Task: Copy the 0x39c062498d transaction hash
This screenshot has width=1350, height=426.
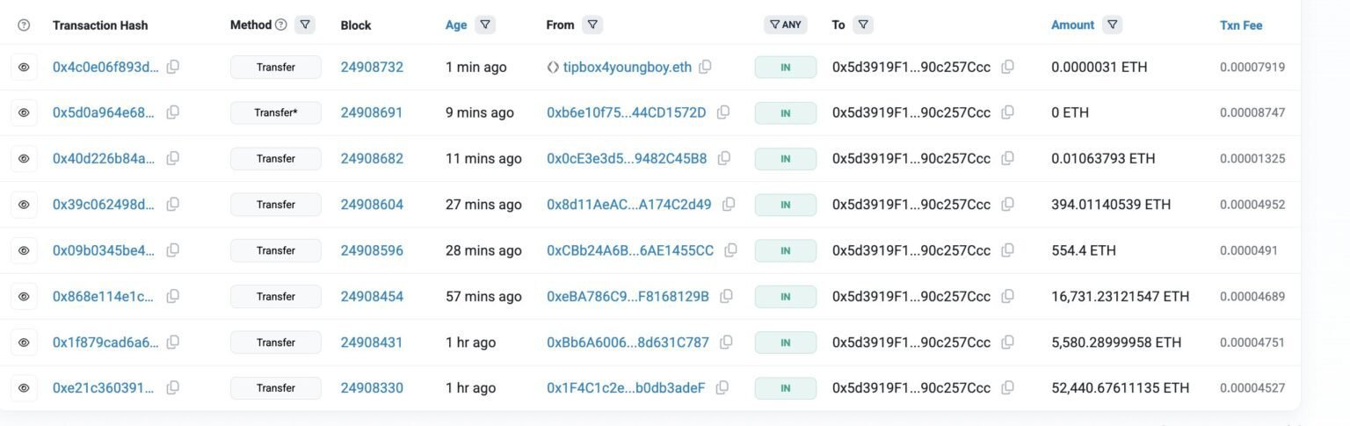Action: pyautogui.click(x=173, y=205)
